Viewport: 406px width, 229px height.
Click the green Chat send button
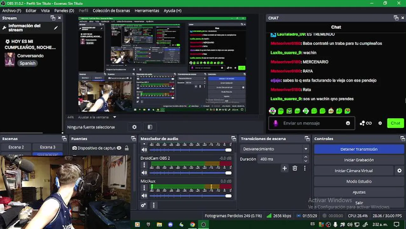click(x=396, y=123)
